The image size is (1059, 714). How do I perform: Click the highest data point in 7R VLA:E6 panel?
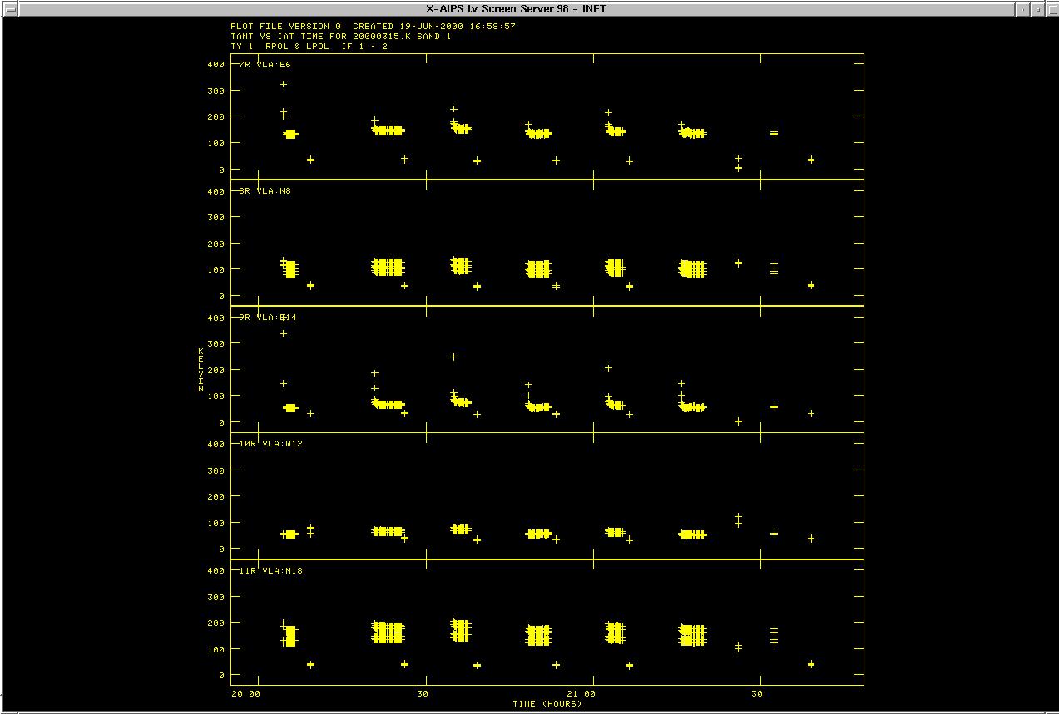(x=283, y=84)
